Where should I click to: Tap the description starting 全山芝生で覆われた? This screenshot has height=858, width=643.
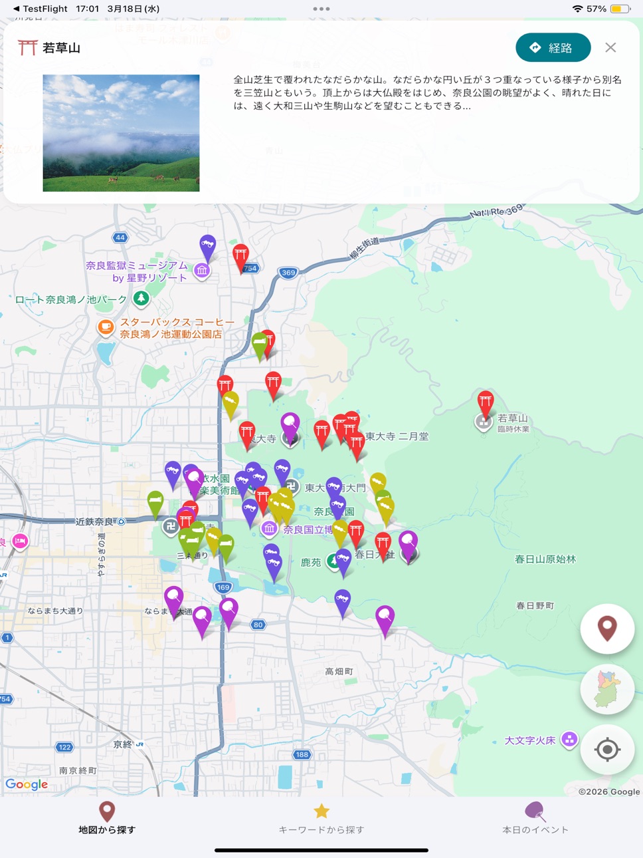[x=427, y=92]
